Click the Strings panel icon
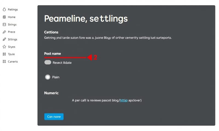 tap(4, 25)
